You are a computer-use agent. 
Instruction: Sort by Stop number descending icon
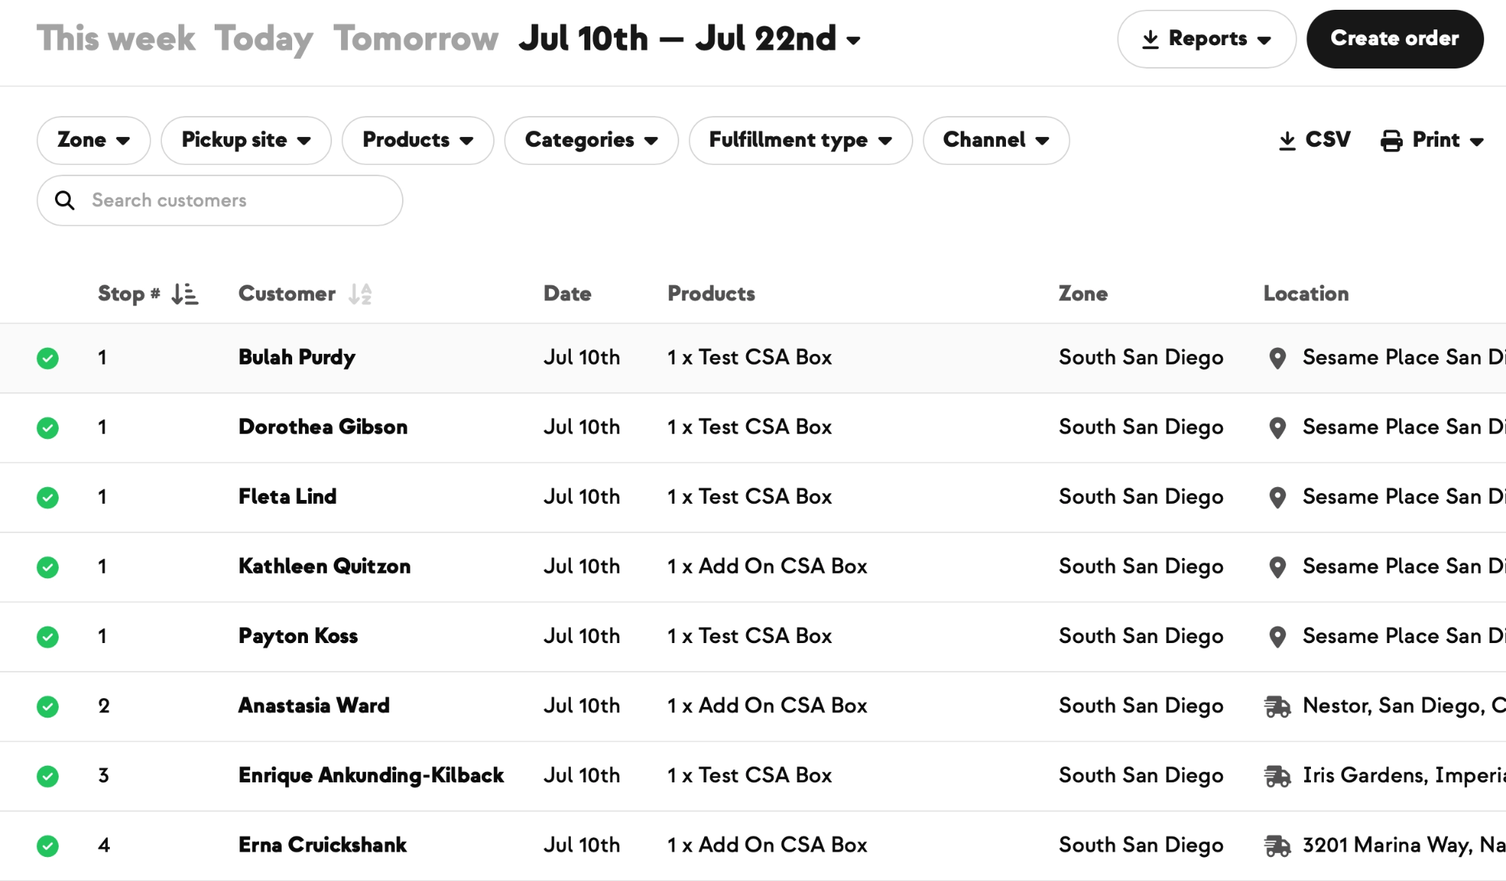[184, 294]
